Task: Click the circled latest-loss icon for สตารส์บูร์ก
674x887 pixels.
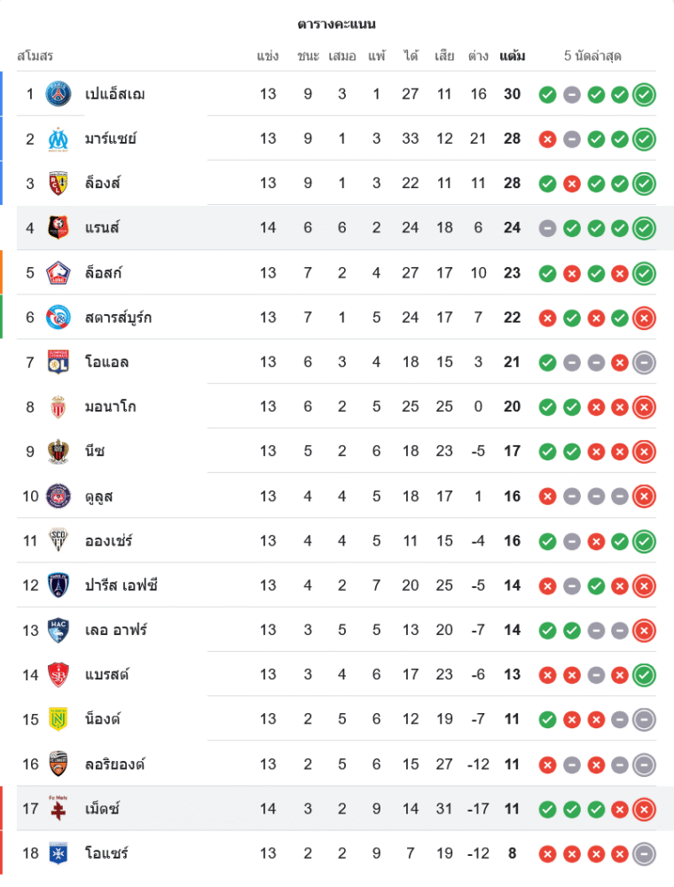Action: click(x=645, y=317)
